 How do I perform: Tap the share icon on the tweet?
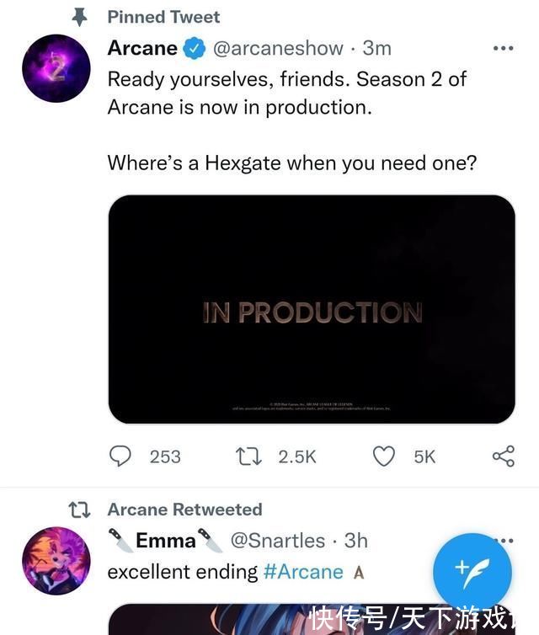point(503,456)
